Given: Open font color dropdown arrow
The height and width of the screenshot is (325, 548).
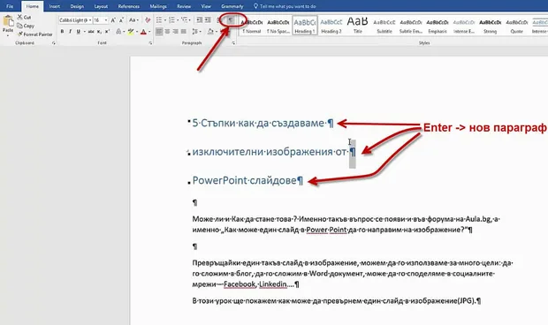Looking at the screenshot, I should [x=149, y=32].
